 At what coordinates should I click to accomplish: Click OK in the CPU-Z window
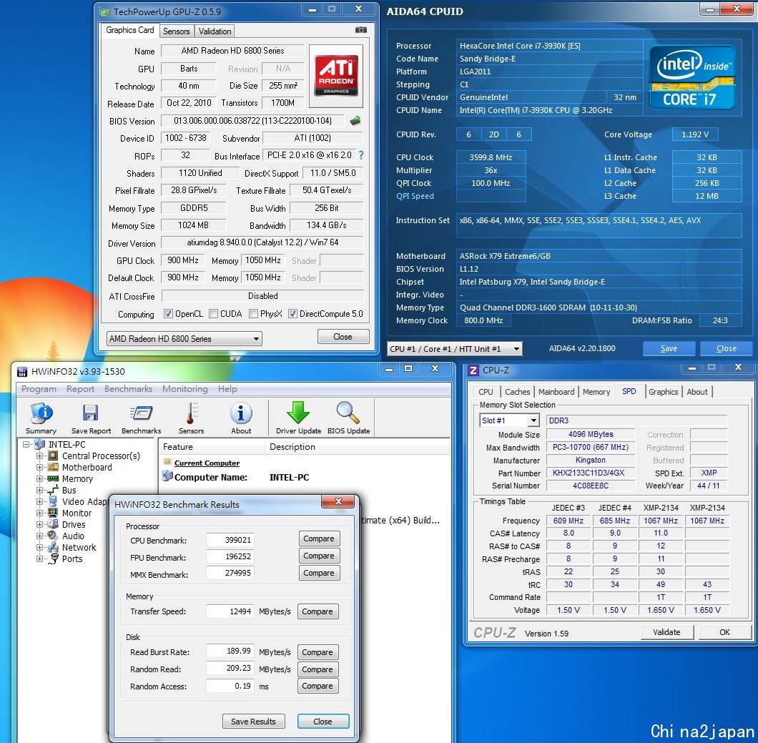(x=724, y=632)
